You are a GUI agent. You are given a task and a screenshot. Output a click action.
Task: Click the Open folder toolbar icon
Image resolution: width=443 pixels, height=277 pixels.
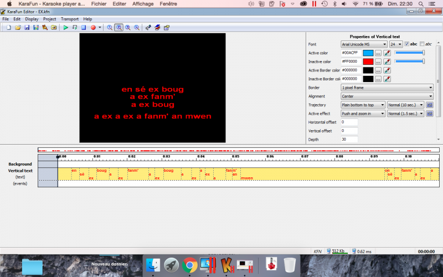pyautogui.click(x=18, y=27)
